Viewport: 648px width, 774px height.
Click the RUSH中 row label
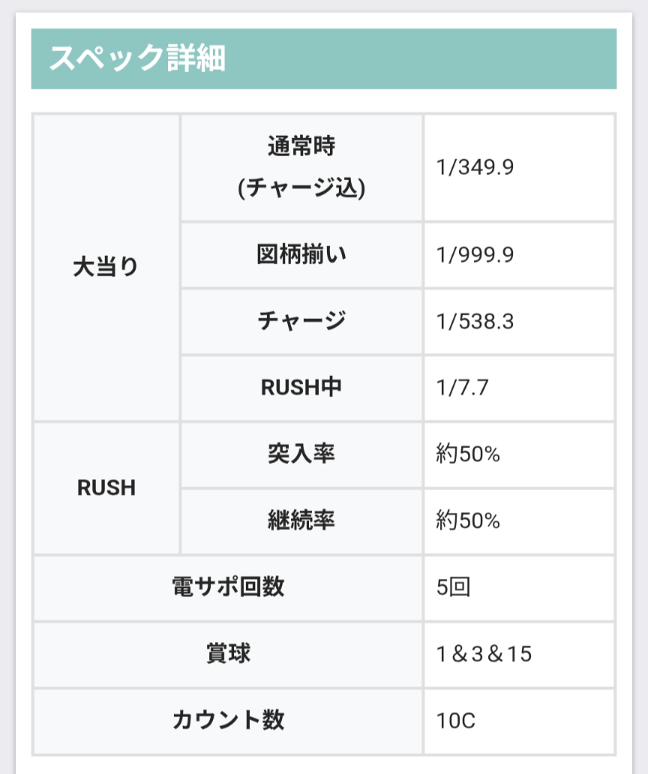pyautogui.click(x=301, y=387)
